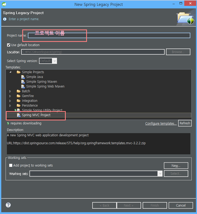The height and width of the screenshot is (214, 197).
Task: Click the Simple Projects folder icon
Action: click(19, 72)
